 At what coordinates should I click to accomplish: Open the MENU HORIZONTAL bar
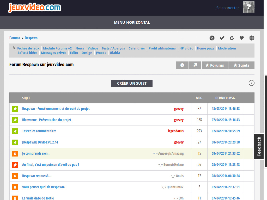[132, 22]
